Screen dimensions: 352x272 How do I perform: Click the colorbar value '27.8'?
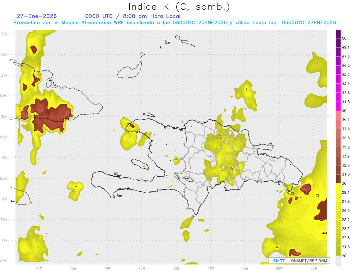(x=346, y=202)
